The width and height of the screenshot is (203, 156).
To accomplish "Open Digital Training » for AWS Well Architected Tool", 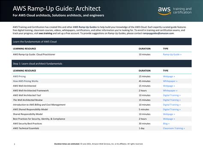I will pyautogui.click(x=172, y=95).
